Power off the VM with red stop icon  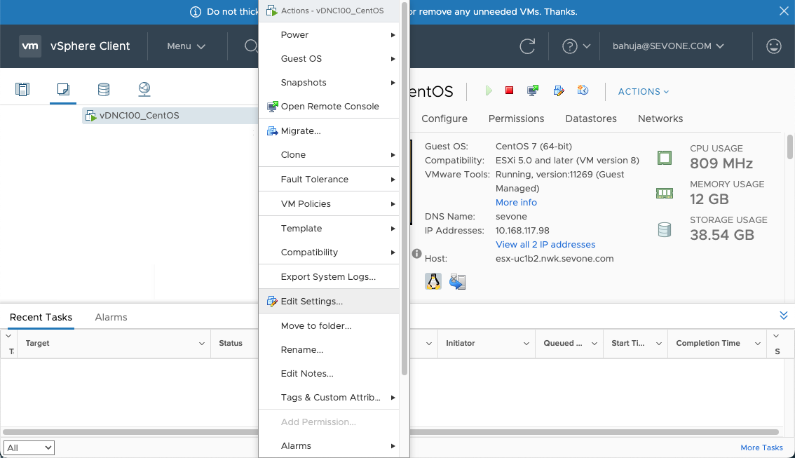pyautogui.click(x=509, y=90)
